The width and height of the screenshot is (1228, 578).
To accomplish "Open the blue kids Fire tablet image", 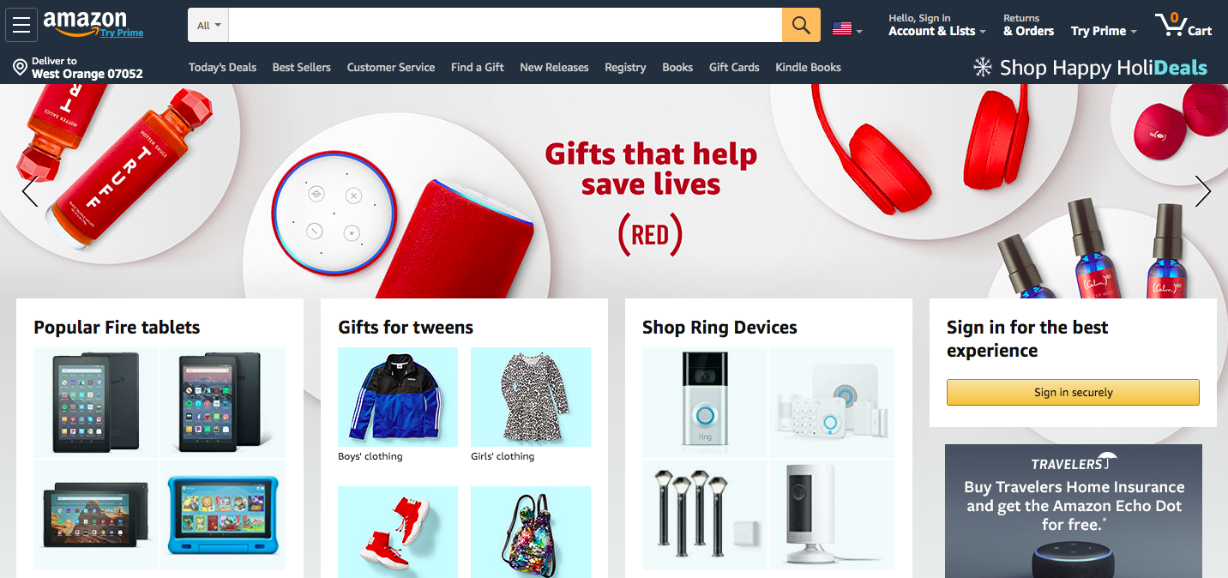I will pos(223,515).
